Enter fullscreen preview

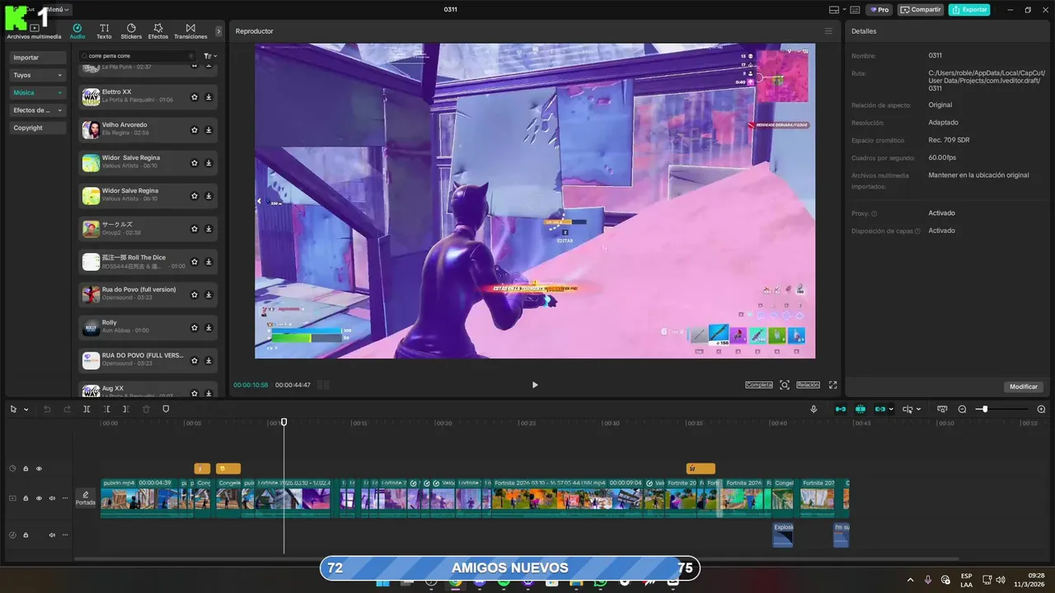click(x=832, y=385)
